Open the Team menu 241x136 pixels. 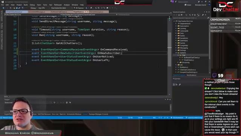tap(39, 5)
